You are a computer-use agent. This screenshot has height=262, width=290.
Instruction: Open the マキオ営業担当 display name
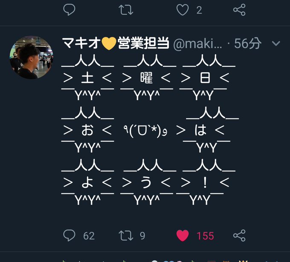click(x=116, y=43)
